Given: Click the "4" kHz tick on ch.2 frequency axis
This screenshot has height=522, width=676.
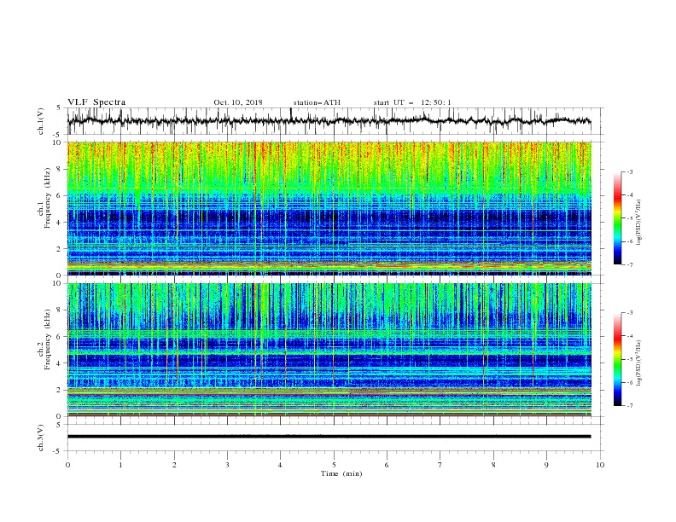Looking at the screenshot, I should coord(59,363).
